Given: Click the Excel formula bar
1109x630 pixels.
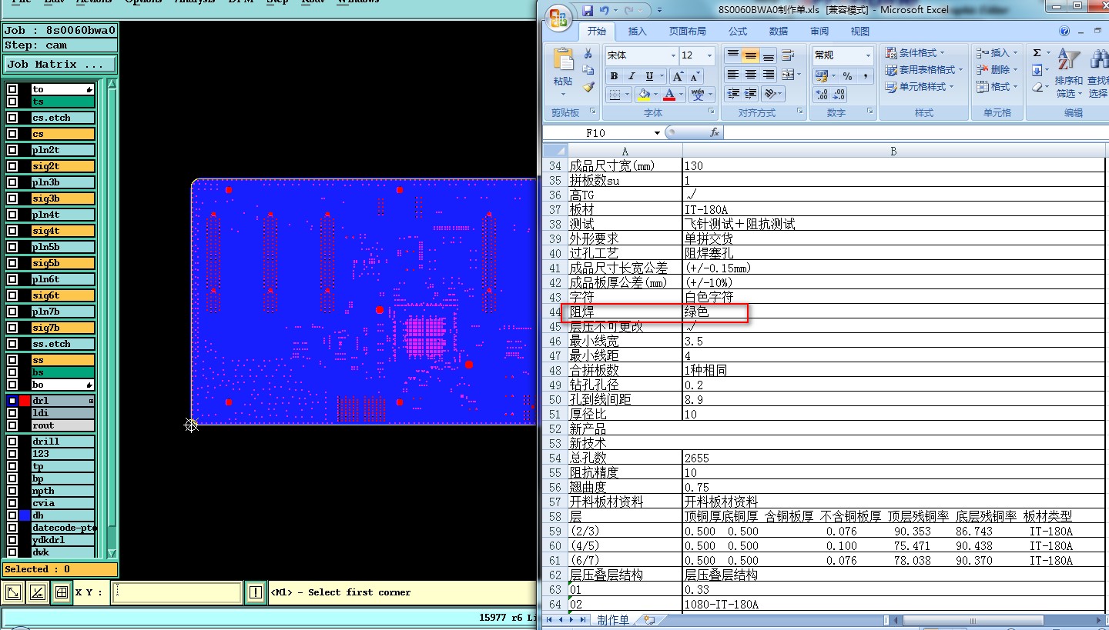Looking at the screenshot, I should [x=916, y=132].
